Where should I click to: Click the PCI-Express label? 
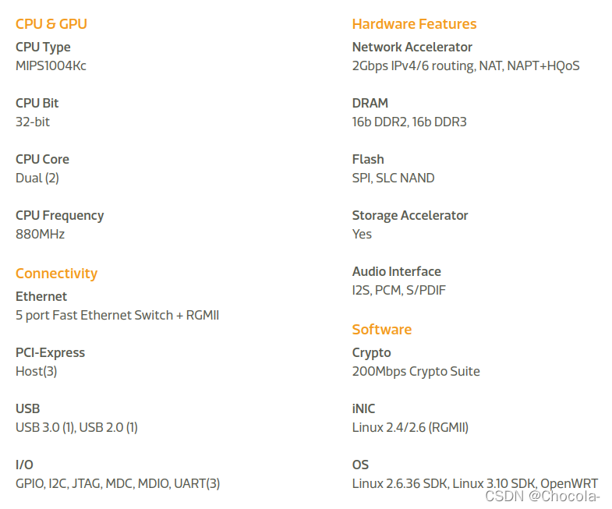pyautogui.click(x=50, y=352)
